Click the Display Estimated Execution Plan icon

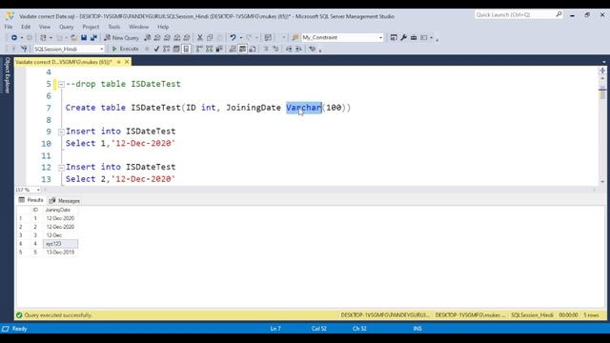tap(167, 49)
